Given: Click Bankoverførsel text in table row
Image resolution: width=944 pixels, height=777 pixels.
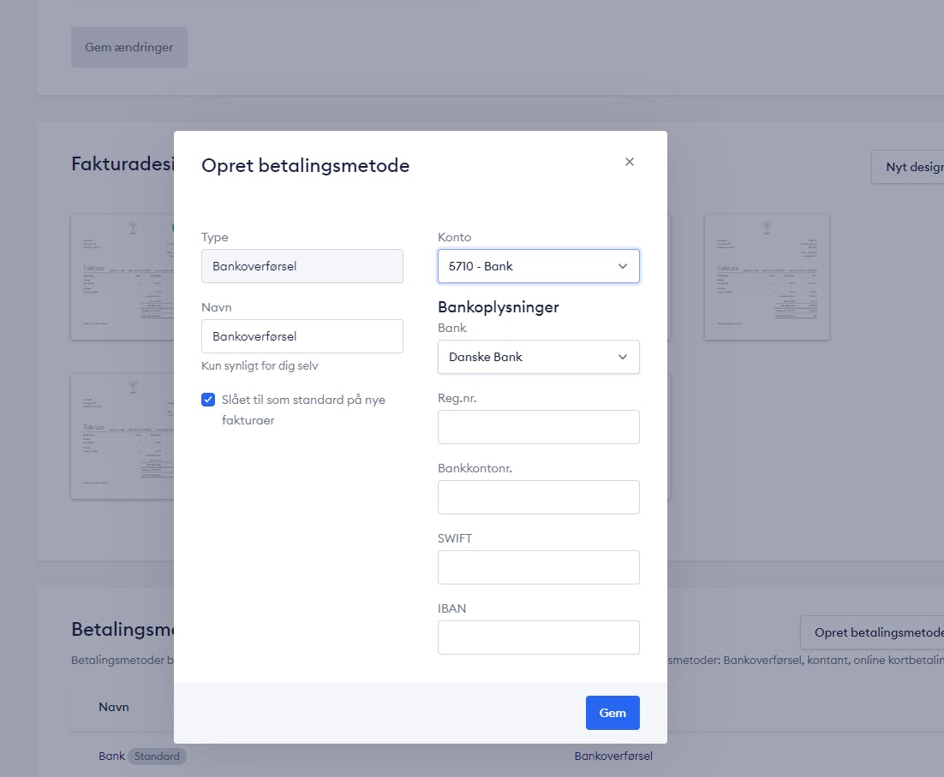Looking at the screenshot, I should click(x=612, y=756).
